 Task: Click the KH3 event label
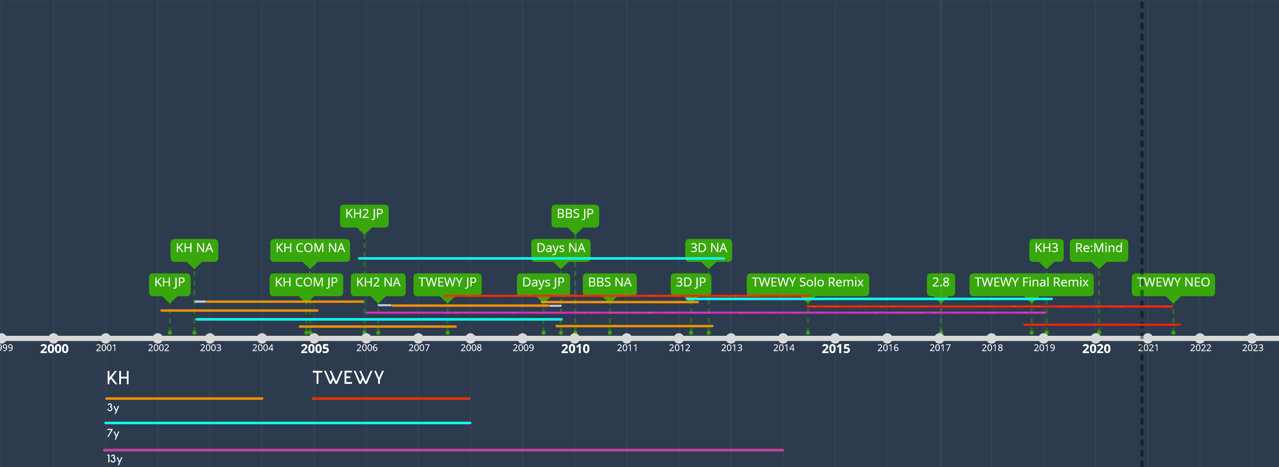click(x=1046, y=248)
